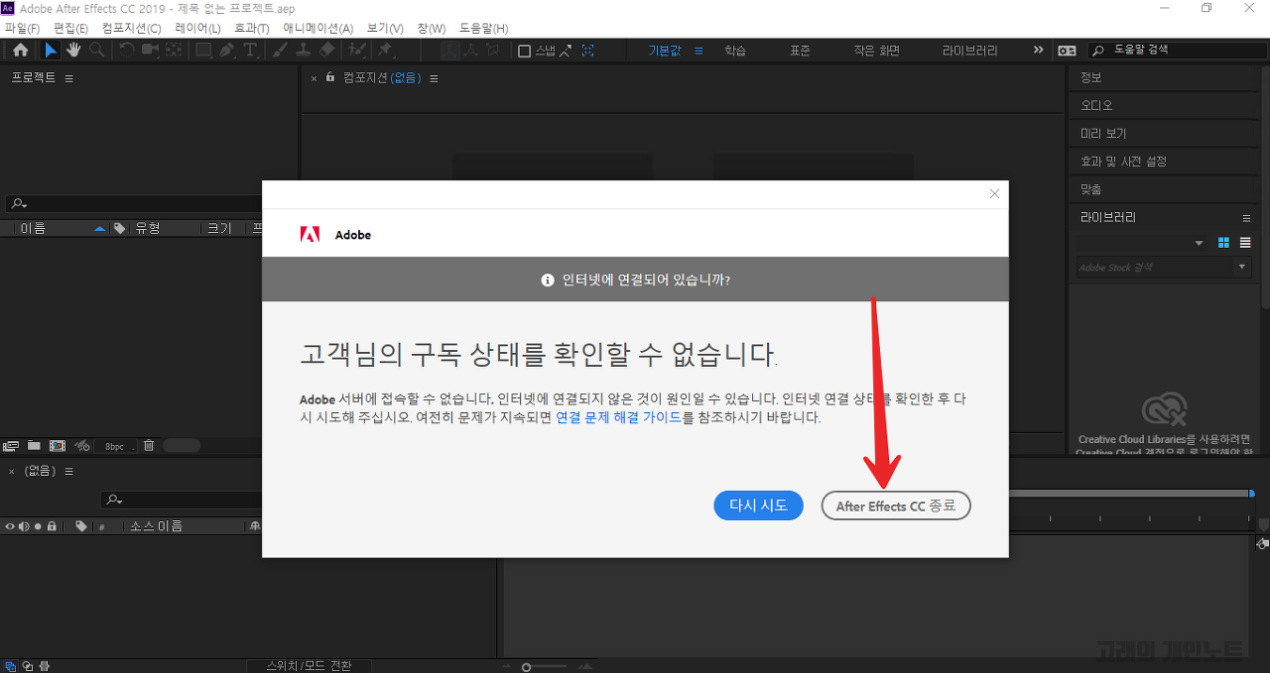Click the 다시 시도 retry button
The width and height of the screenshot is (1270, 673).
759,505
